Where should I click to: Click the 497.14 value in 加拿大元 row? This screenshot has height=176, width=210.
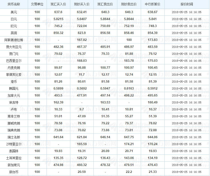point(105,95)
